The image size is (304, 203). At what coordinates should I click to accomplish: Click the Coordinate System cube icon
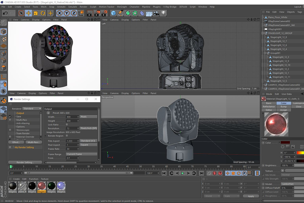click(x=81, y=13)
